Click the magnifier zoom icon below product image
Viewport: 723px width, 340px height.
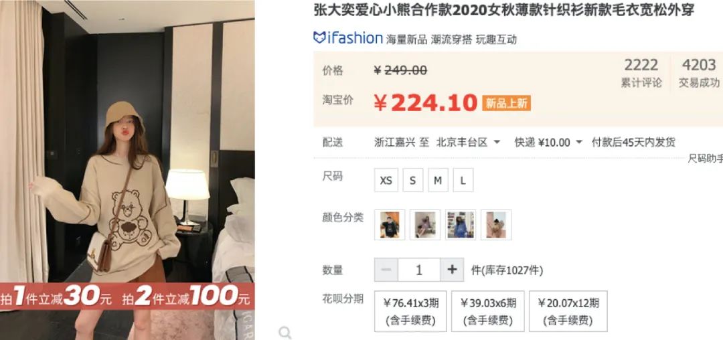pyautogui.click(x=285, y=332)
